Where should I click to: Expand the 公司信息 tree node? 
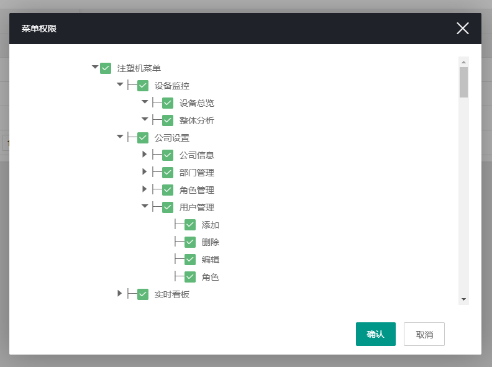145,154
